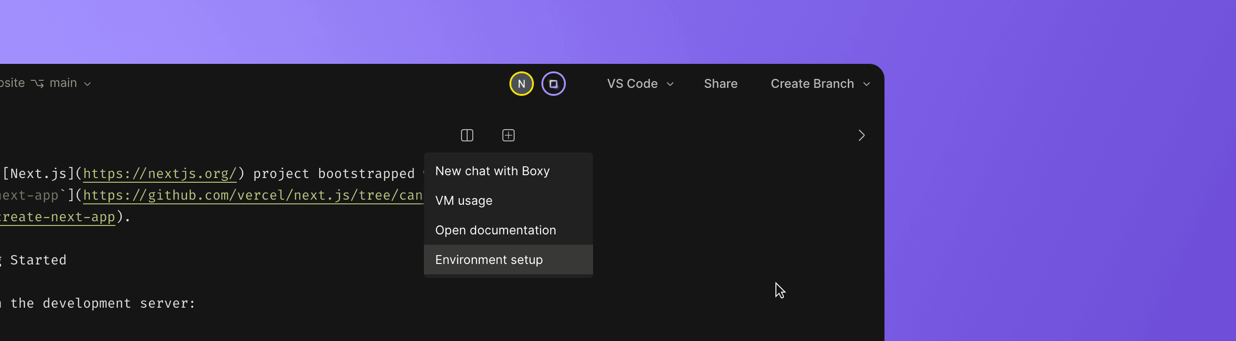Open the nextjs.org link

click(160, 174)
